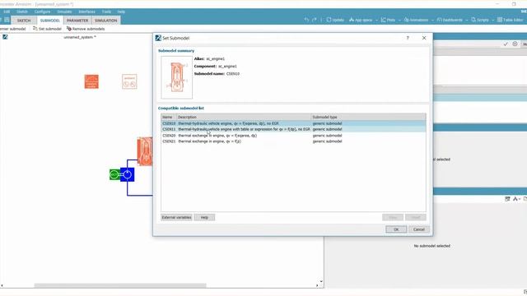Open the Sketch menu
This screenshot has width=527, height=296.
tap(22, 12)
